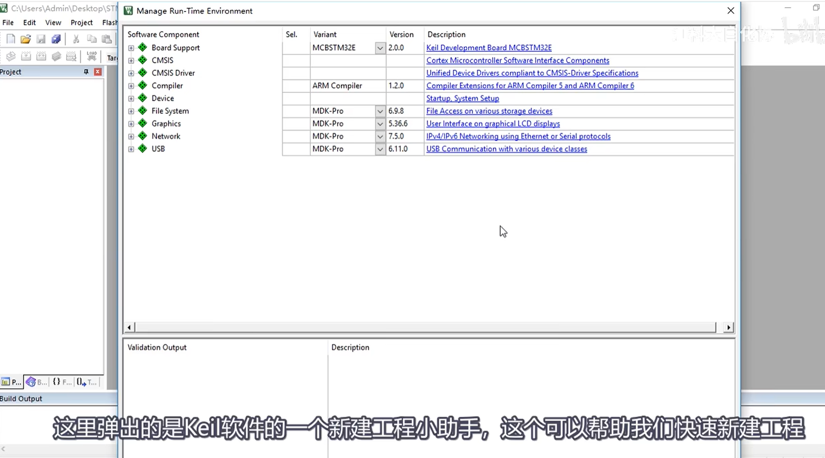
Task: Switch to the Project tab at panel bottom
Action: (12, 382)
